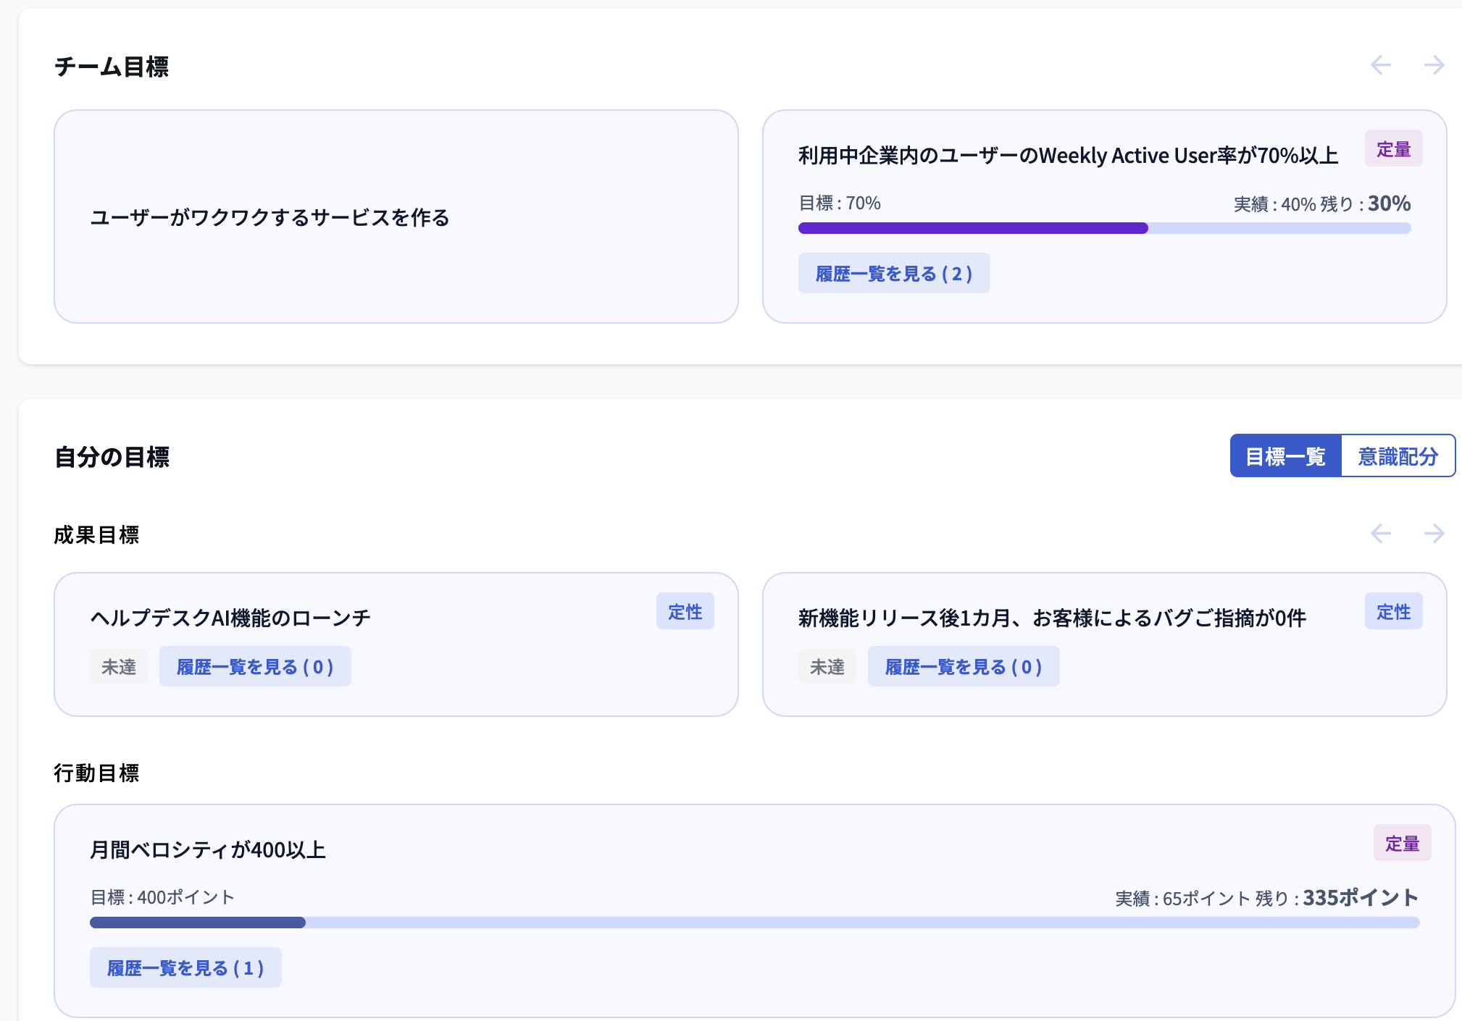This screenshot has width=1462, height=1021.
Task: Click the 目標 : 400ポイント label
Action: (162, 897)
